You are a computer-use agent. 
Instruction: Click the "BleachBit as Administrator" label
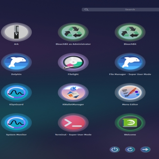coord(73,44)
